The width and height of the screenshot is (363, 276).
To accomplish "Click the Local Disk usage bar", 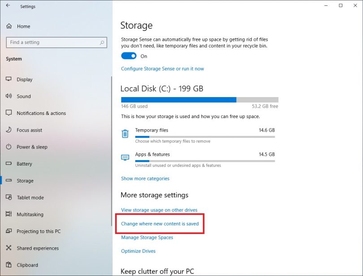I will tap(199, 99).
